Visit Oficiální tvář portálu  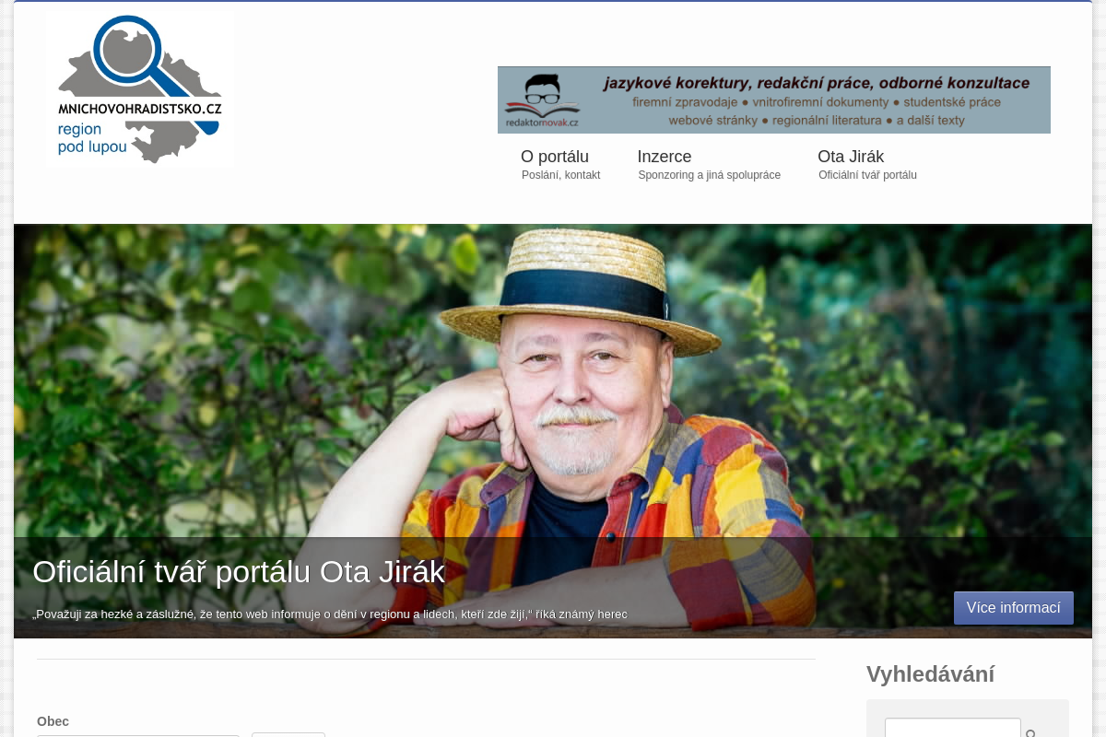click(x=867, y=175)
